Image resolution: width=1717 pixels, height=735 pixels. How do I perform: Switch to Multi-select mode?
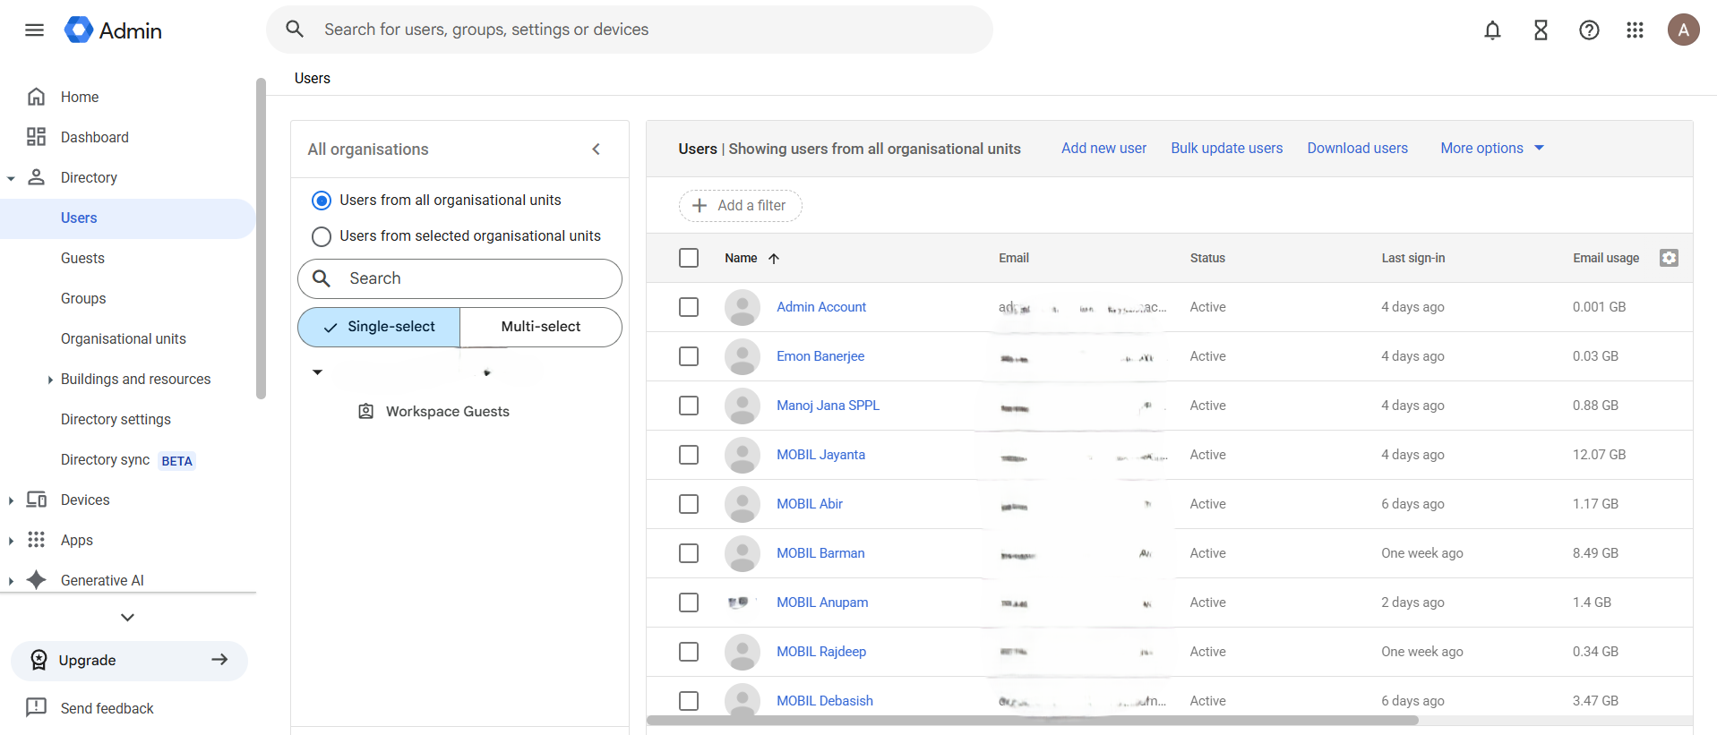click(541, 327)
